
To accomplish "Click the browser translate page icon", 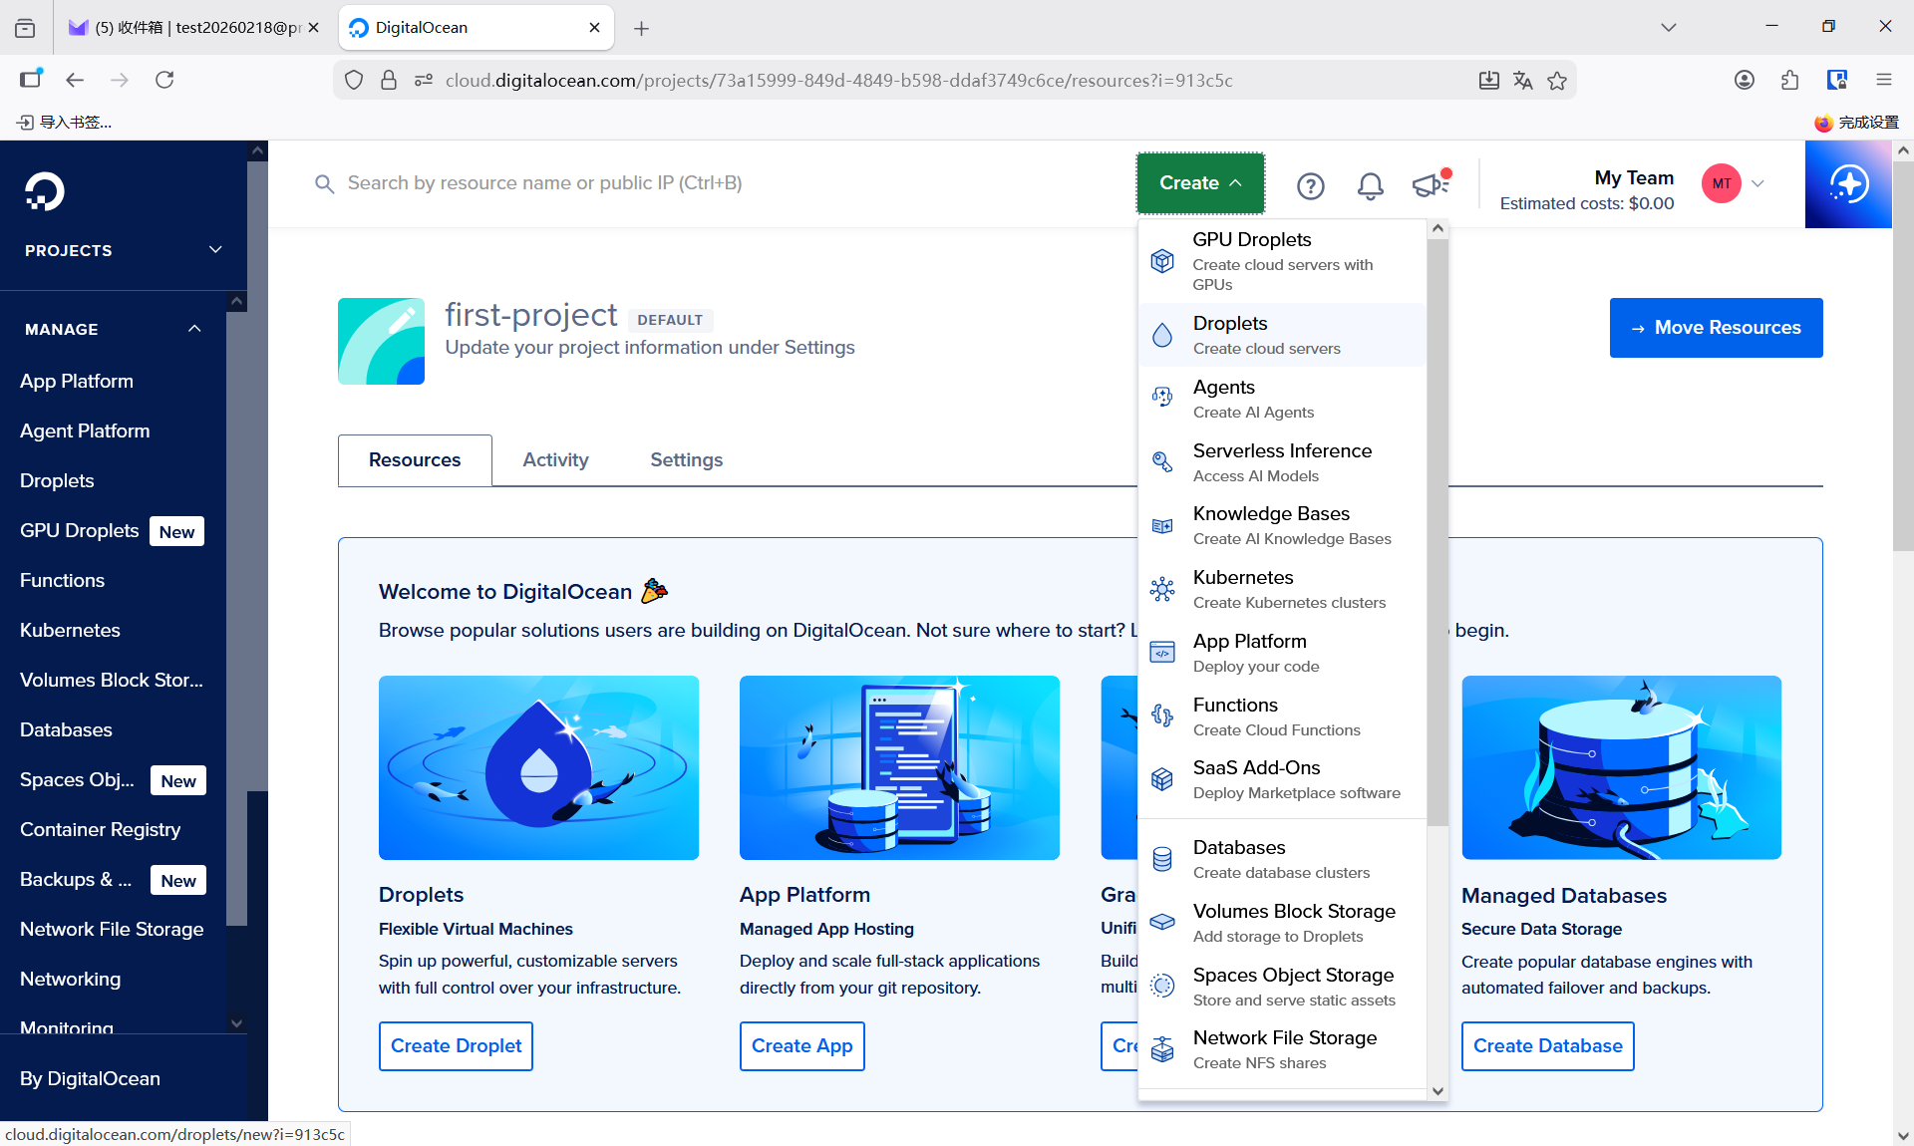I will coord(1522,81).
